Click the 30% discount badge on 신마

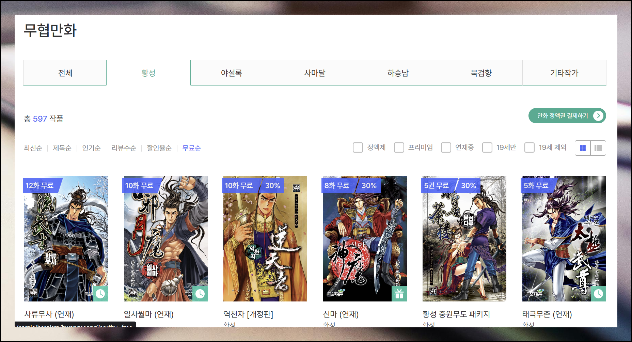click(369, 185)
